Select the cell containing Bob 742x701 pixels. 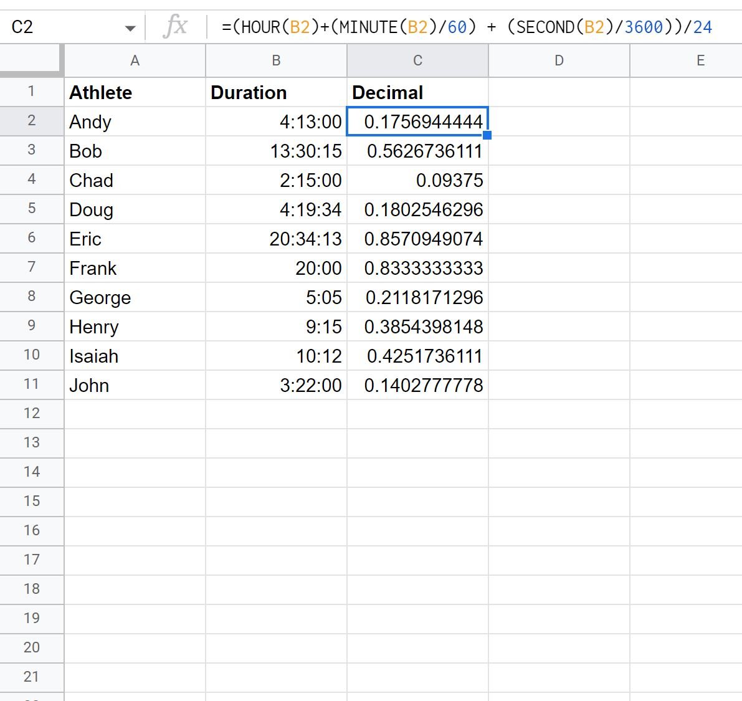pos(135,151)
